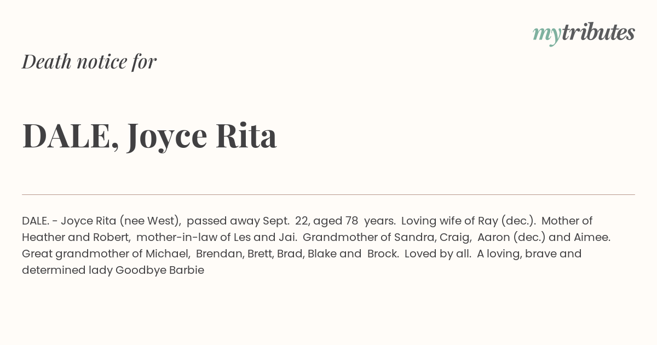This screenshot has height=345, width=657.
Task: Click the horizontal divider line
Action: (328, 194)
